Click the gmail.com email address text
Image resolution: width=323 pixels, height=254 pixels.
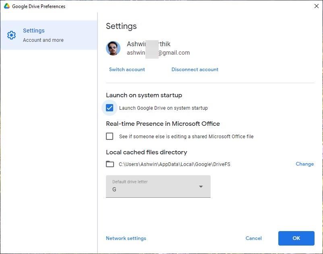(x=158, y=53)
